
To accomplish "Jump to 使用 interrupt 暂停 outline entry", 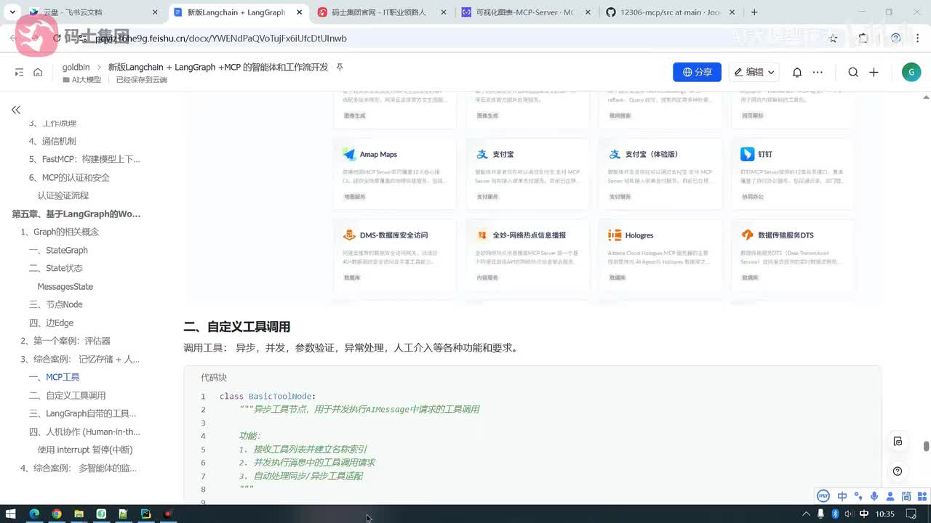I will click(x=85, y=450).
